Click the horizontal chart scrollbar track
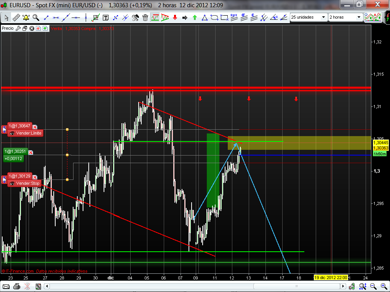 pyautogui.click(x=195, y=286)
